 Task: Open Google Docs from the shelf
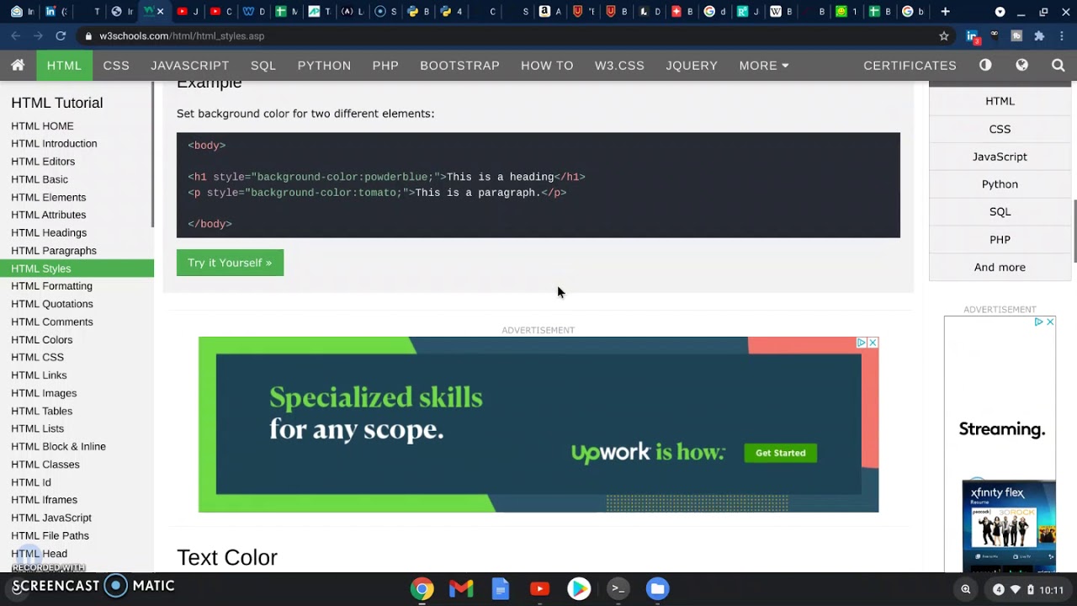(501, 588)
